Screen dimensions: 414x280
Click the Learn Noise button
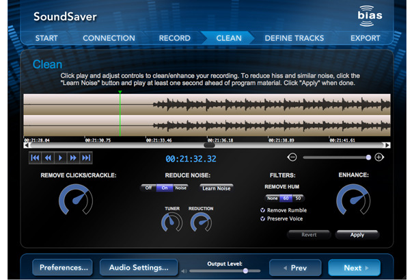coord(216,188)
